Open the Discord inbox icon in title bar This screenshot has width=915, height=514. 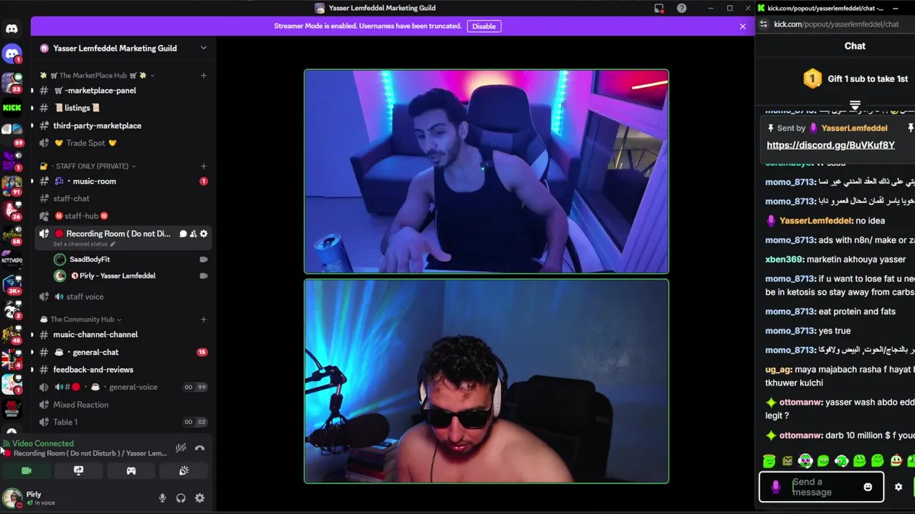point(659,8)
